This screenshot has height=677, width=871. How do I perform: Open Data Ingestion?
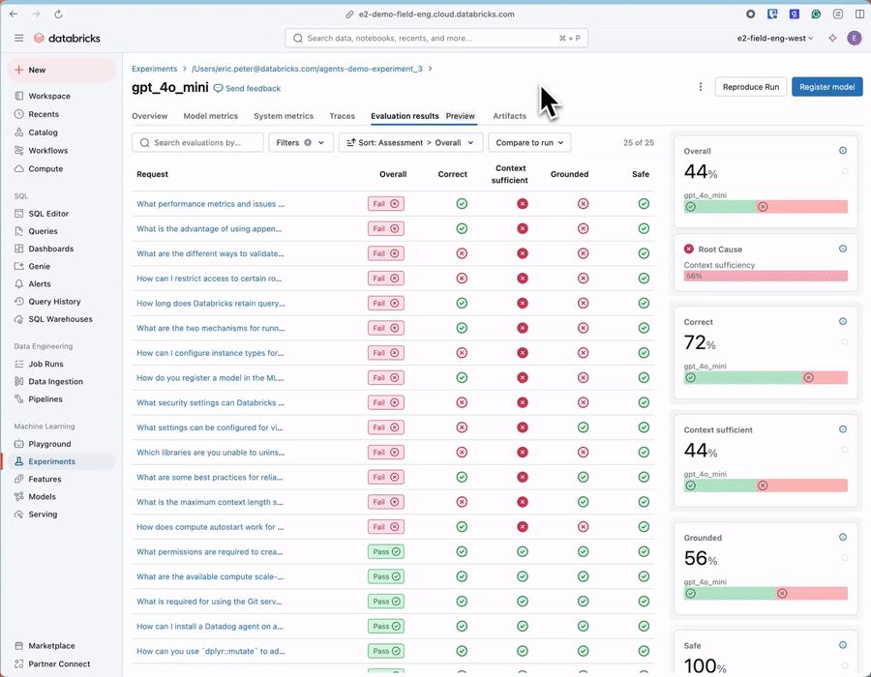tap(55, 382)
